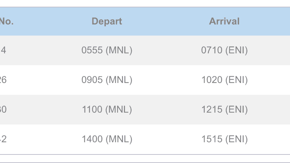Click the flight number in the 1400 row
Viewport: 290px width, 163px height.
(x=3, y=139)
